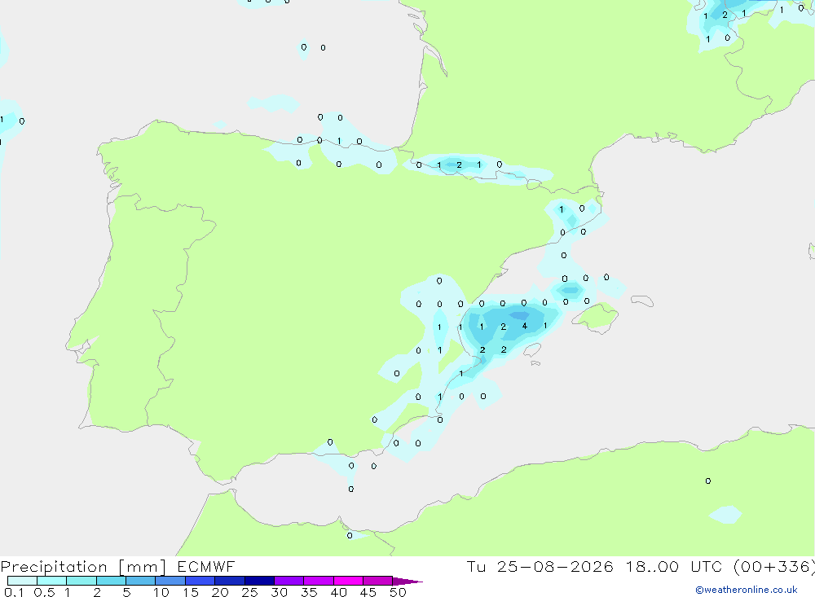Screen dimensions: 815x597
Task: Pick the 2 to 5 mm legend color
Action: tap(111, 581)
